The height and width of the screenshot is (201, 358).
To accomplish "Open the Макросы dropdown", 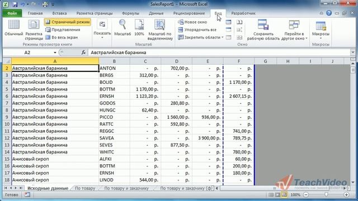I will (x=321, y=30).
